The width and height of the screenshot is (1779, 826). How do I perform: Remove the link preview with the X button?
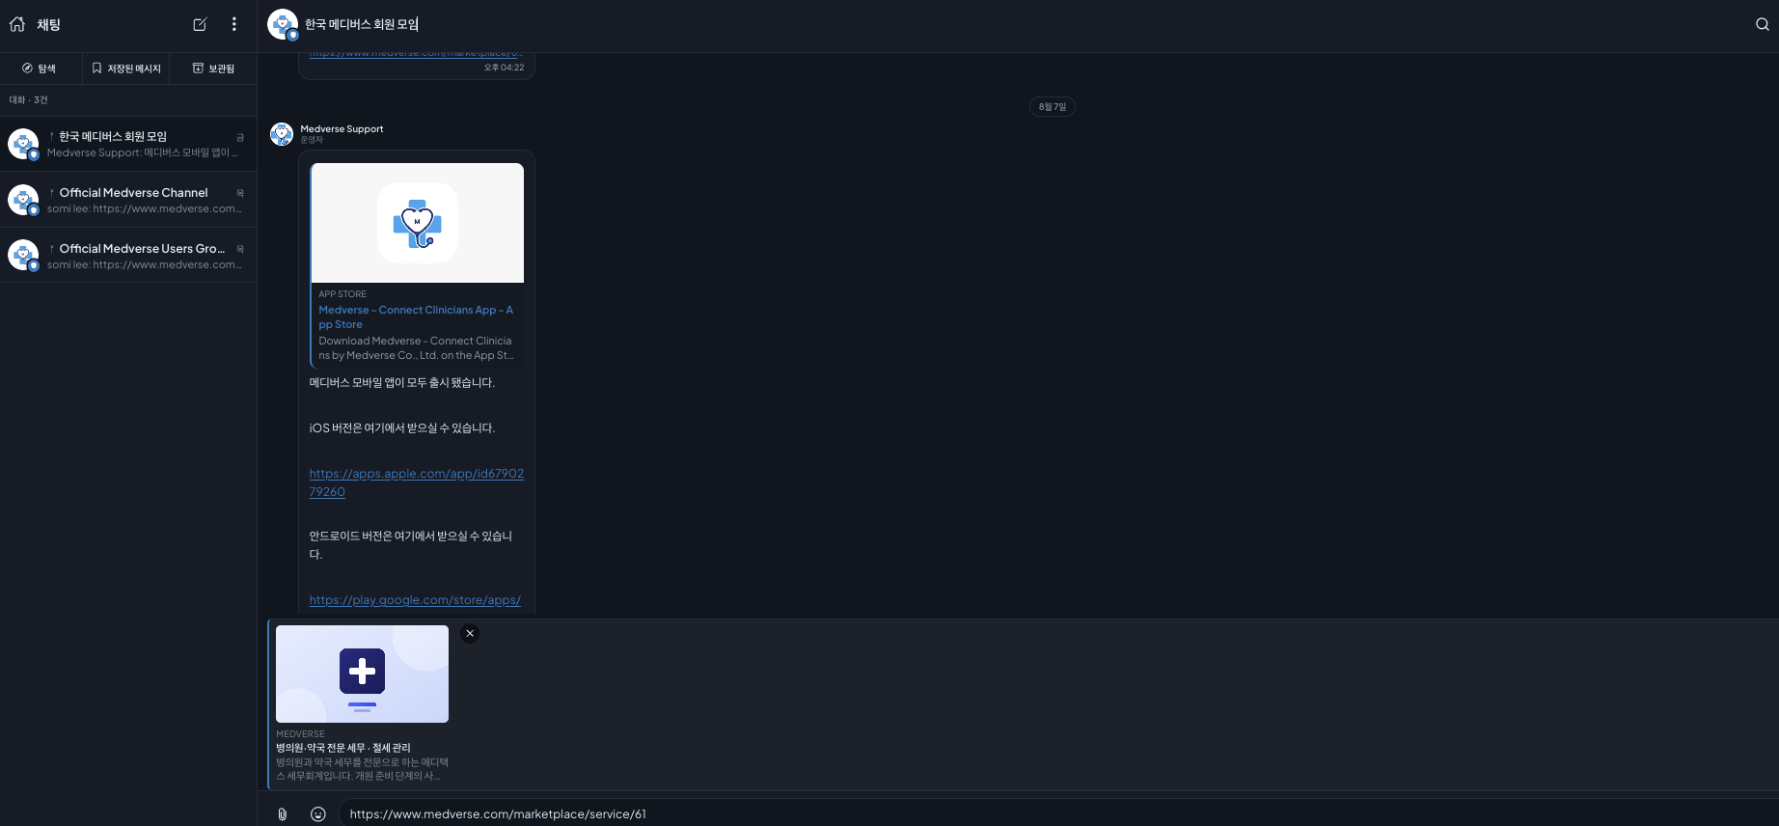(470, 634)
